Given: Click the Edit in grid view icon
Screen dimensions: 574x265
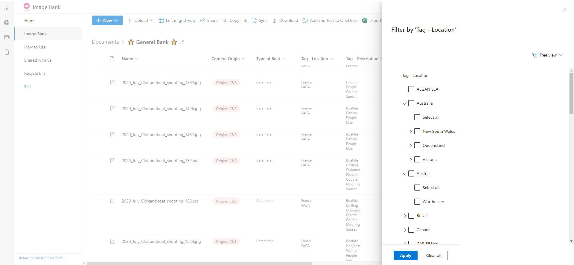Looking at the screenshot, I should 161,20.
